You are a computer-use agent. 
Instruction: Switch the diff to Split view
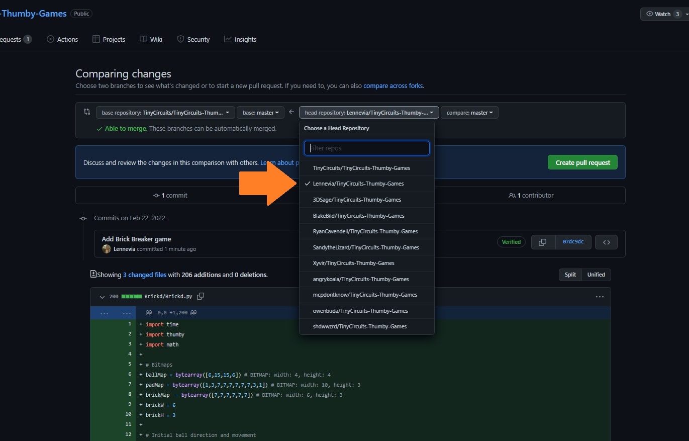tap(570, 275)
